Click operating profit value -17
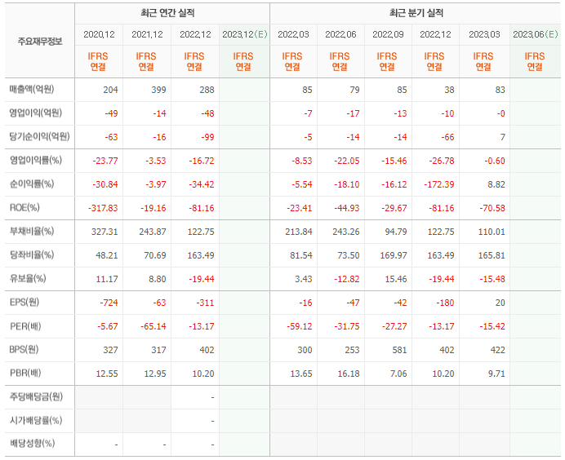The width and height of the screenshot is (565, 460). [353, 113]
